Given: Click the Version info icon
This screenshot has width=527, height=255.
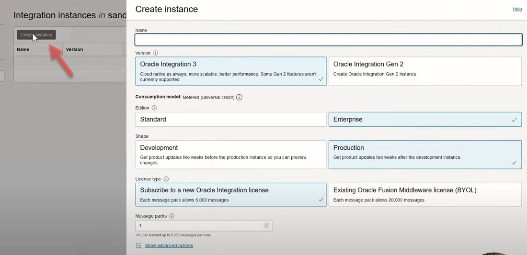Looking at the screenshot, I should pyautogui.click(x=155, y=53).
